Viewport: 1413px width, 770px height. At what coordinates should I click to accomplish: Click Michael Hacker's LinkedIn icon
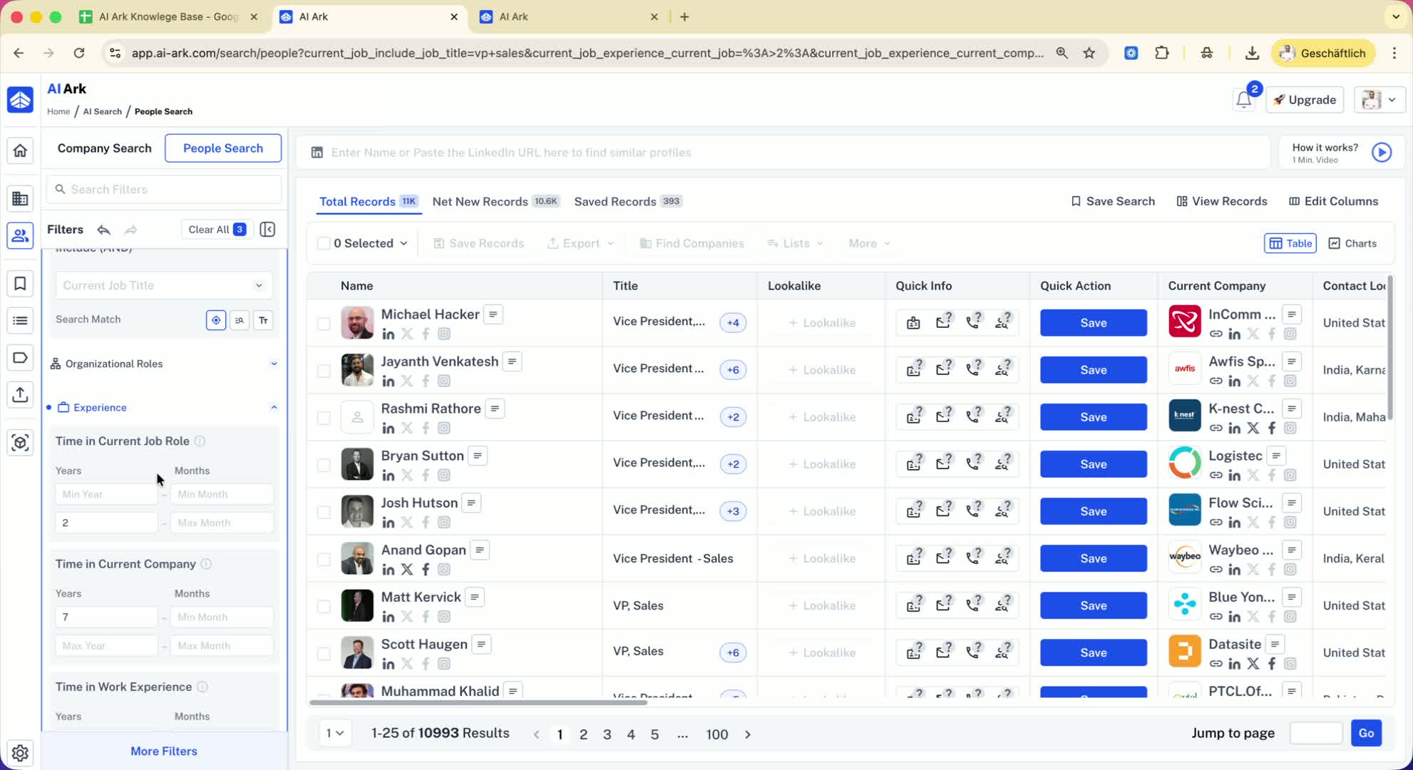tap(389, 334)
